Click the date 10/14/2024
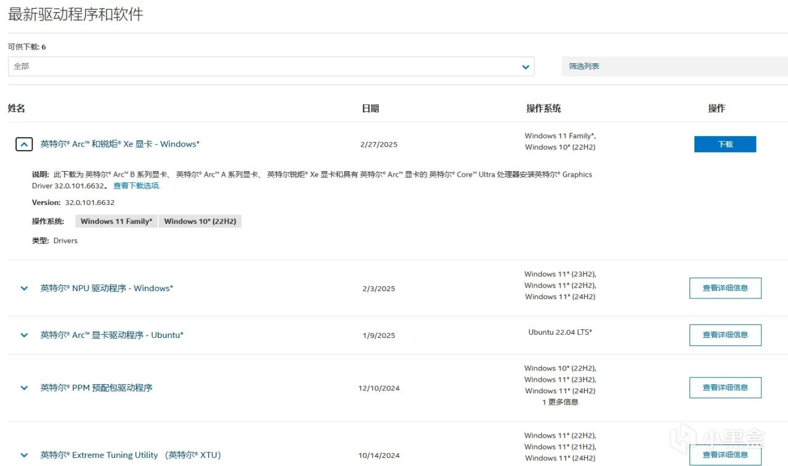788x466 pixels. pos(379,456)
